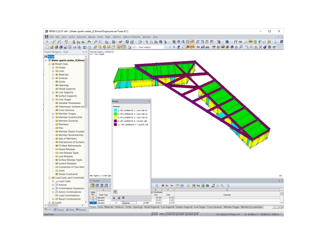Image resolution: width=327 pixels, height=245 pixels.
Task: Click the view in Z direction icon
Action: (207, 42)
